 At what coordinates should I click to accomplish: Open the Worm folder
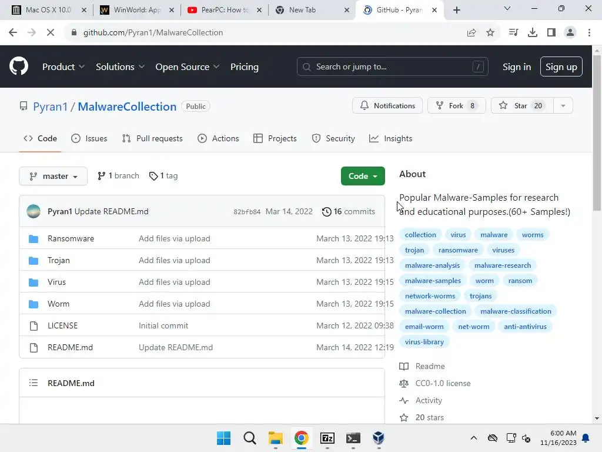point(58,304)
